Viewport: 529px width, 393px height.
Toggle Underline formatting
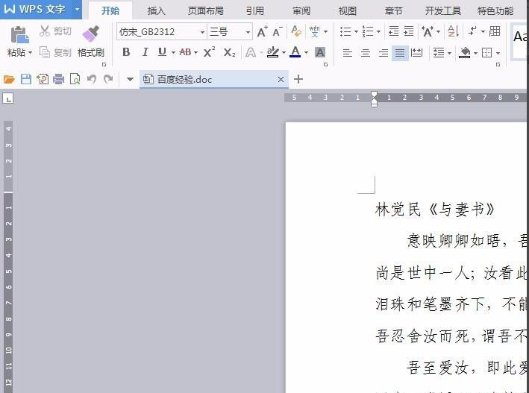162,52
